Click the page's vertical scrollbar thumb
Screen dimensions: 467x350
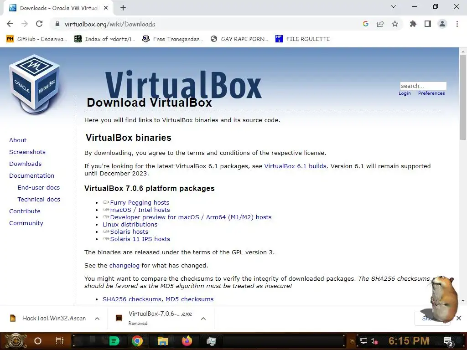(463, 98)
